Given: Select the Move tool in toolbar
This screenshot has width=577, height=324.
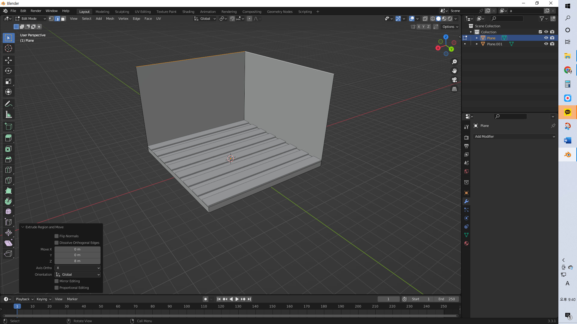Looking at the screenshot, I should (8, 60).
